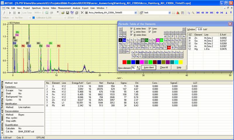
Task: Start measurement with the play icon
Action: click(10, 13)
